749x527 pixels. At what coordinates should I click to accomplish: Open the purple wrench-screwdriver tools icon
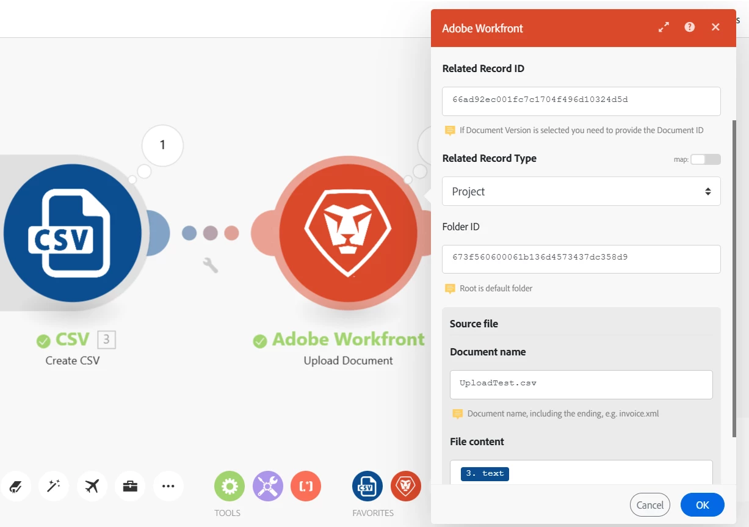(x=267, y=486)
